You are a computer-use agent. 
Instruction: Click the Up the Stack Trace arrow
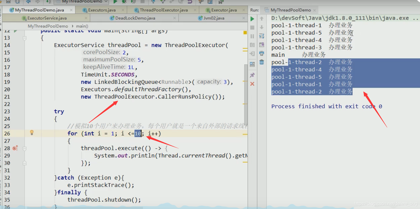tap(262, 19)
